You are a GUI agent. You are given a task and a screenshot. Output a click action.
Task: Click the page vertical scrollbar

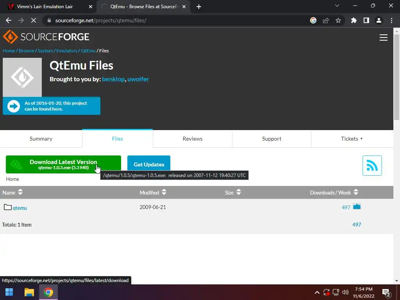click(396, 77)
